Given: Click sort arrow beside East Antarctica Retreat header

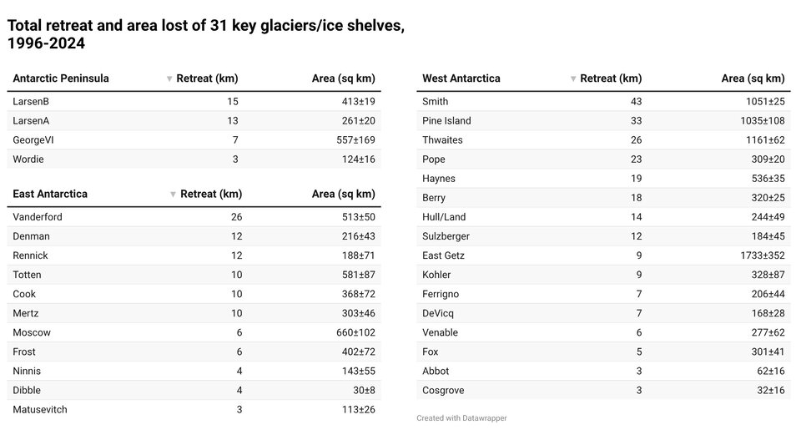Looking at the screenshot, I should coord(173,195).
